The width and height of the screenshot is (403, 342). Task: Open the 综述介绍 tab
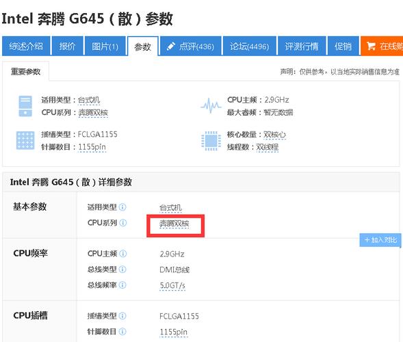(x=26, y=46)
